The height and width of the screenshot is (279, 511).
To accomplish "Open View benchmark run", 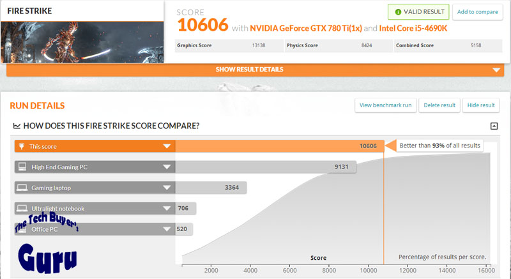I will (386, 105).
